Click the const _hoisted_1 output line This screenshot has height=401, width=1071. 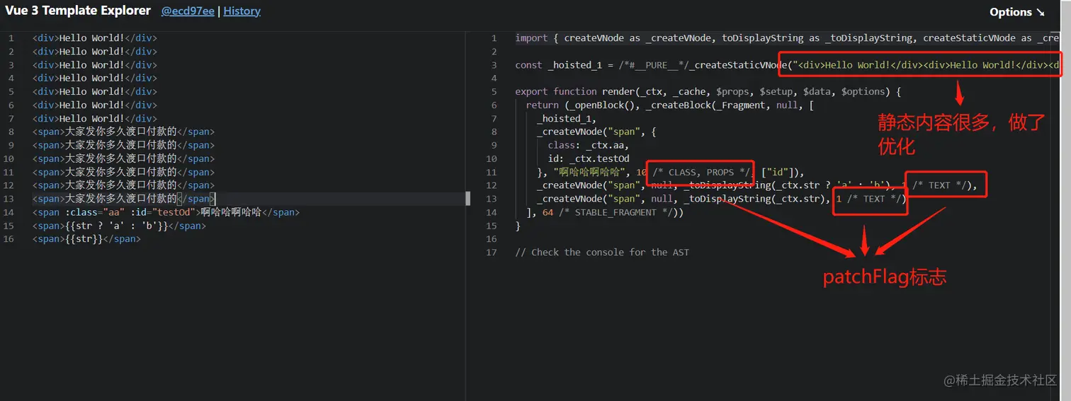tap(788, 64)
